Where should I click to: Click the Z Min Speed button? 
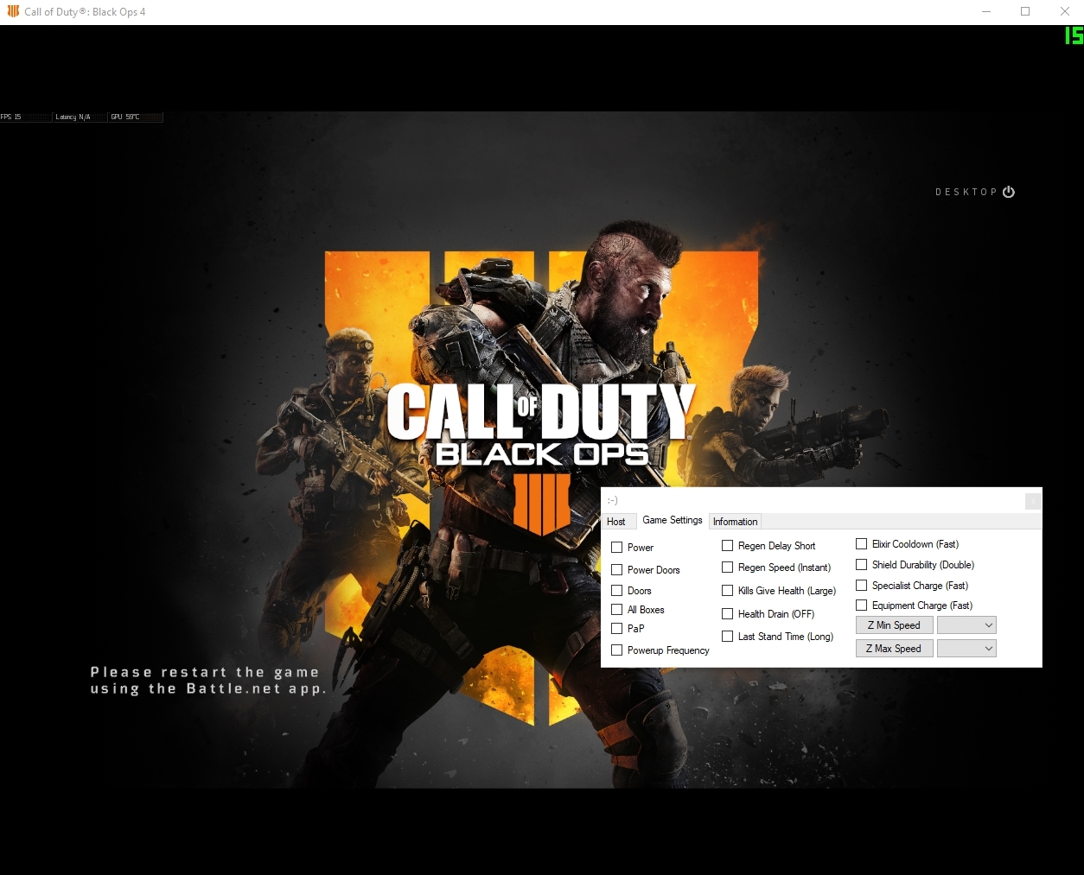(895, 625)
